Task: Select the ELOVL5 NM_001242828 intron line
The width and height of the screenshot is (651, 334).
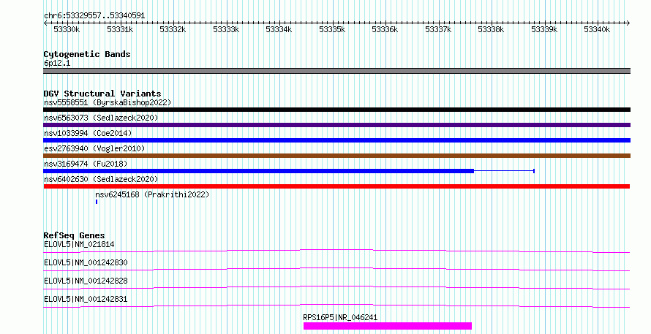Action: pos(336,287)
